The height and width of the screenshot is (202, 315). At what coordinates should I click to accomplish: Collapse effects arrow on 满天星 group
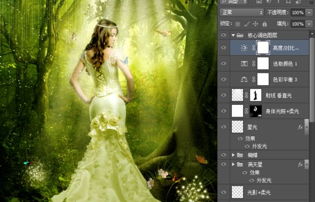click(x=306, y=165)
